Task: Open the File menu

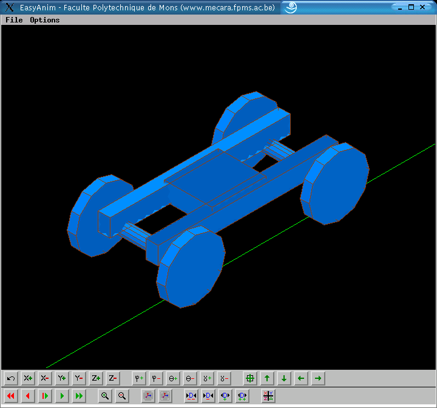Action: (14, 20)
